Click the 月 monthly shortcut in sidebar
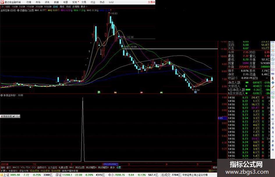 [273, 133]
